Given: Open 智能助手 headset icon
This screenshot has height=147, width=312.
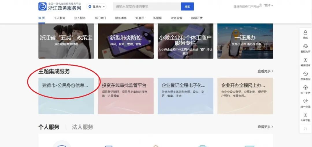Looking at the screenshot, I should (305, 46).
